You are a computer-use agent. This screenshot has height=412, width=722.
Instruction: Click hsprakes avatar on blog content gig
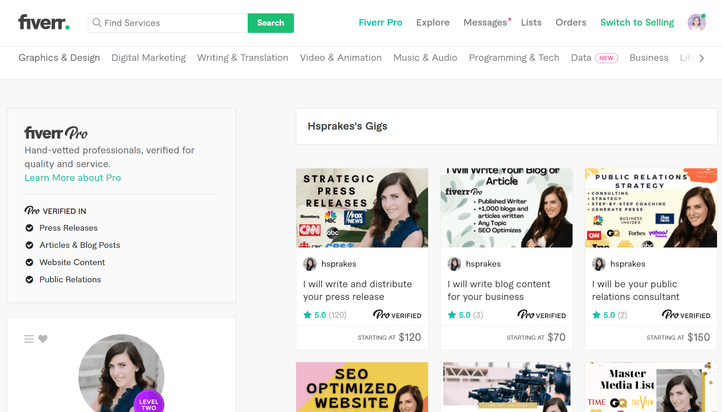tap(454, 264)
